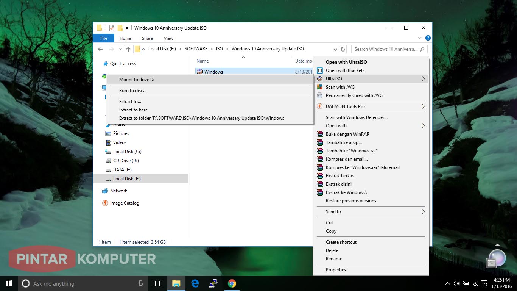Click the search Windows 10 Anniversary field
517x291 pixels.
tap(389, 49)
